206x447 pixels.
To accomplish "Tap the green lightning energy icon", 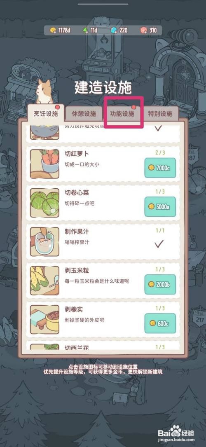I will tap(85, 30).
